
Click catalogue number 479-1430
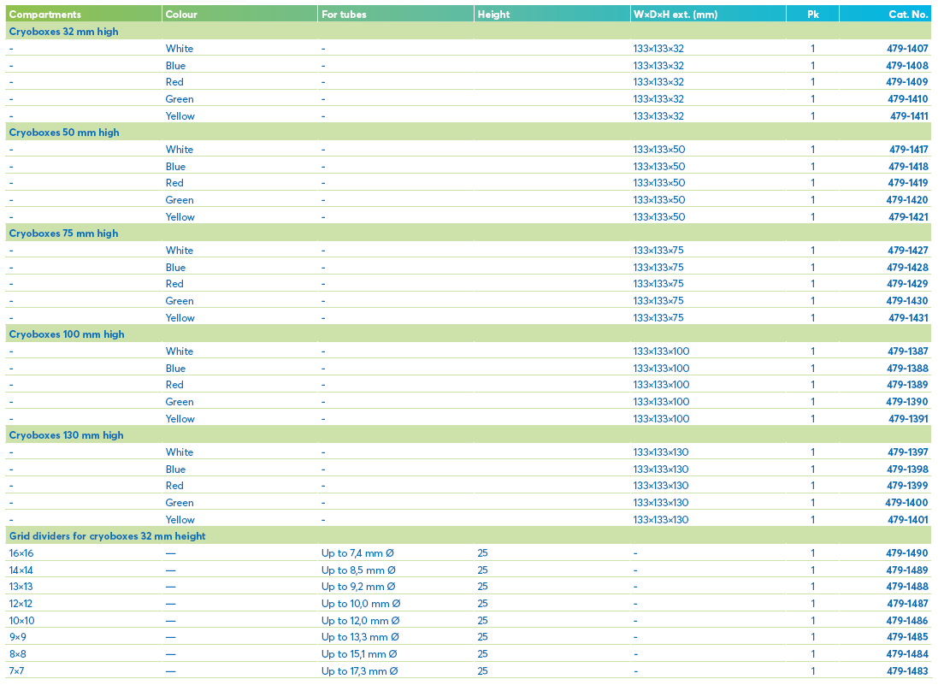pos(907,301)
